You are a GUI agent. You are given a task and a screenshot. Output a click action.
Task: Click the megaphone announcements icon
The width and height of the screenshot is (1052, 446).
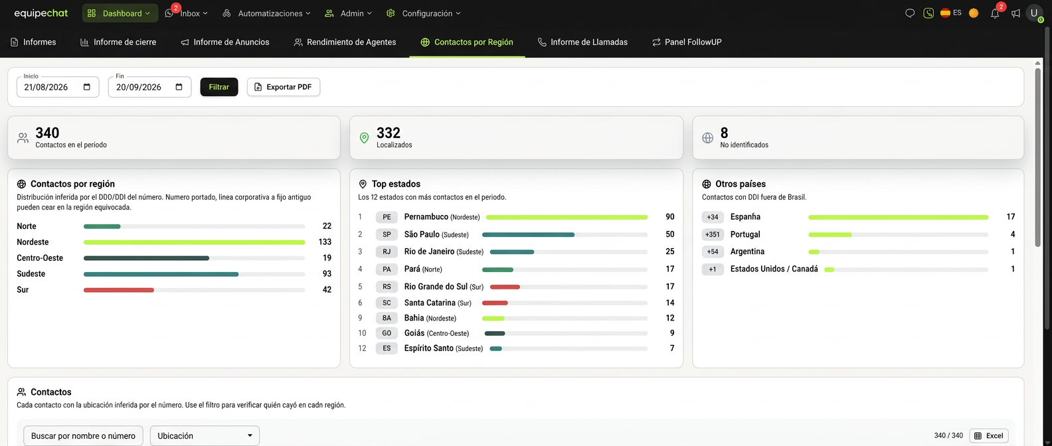[1015, 13]
